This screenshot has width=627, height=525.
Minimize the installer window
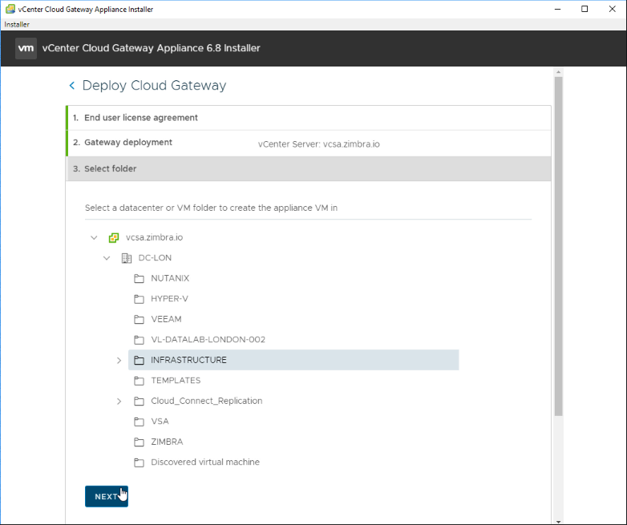click(x=558, y=9)
